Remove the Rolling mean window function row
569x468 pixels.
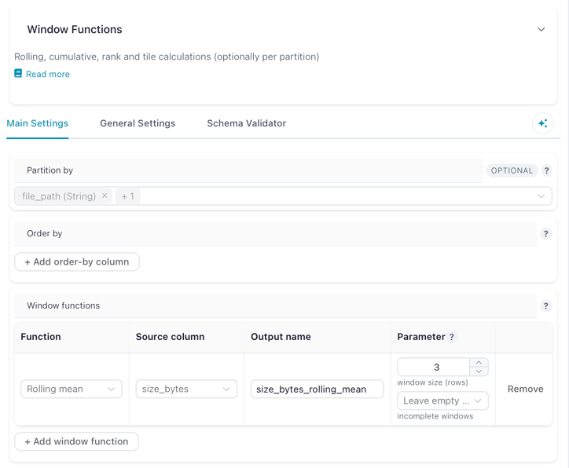[x=525, y=389]
